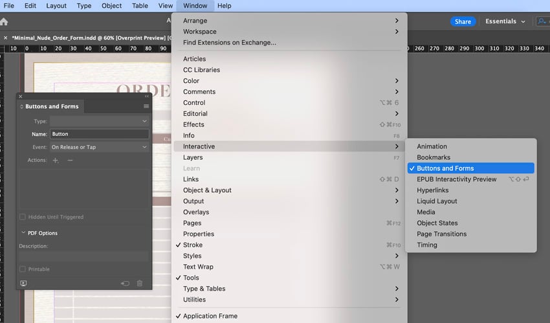Viewport: 550px width, 323px height.
Task: Open the View menu
Action: tap(165, 6)
